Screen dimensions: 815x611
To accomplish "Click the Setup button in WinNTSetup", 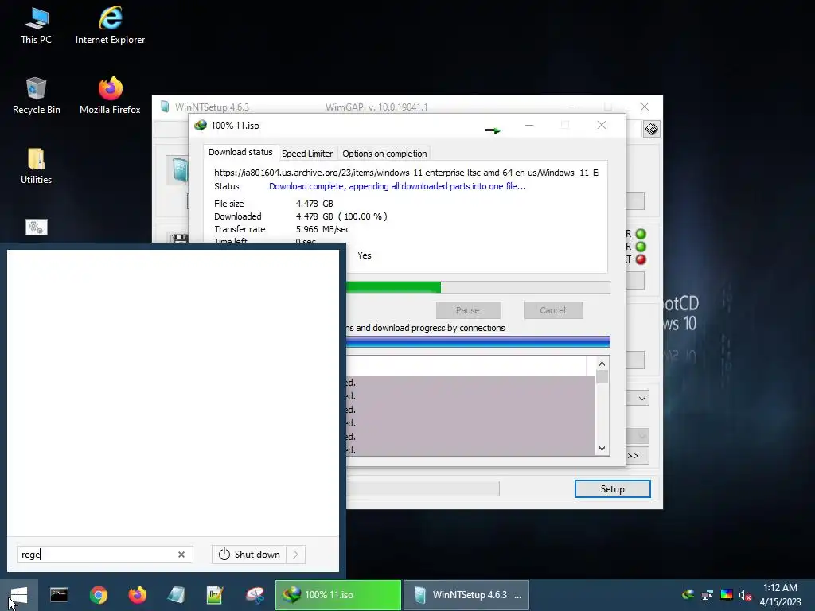I will (x=612, y=489).
